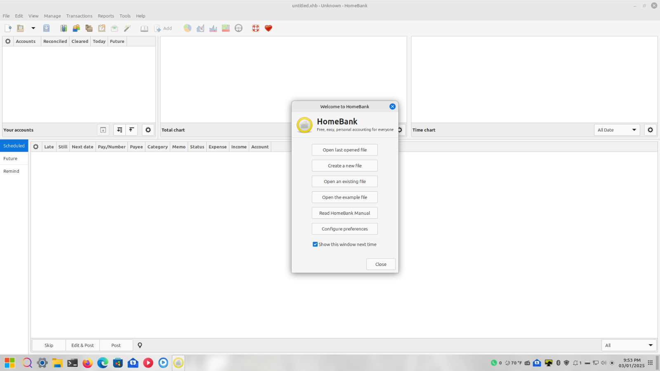Open the Tools menu
This screenshot has height=371, width=660.
pos(125,16)
